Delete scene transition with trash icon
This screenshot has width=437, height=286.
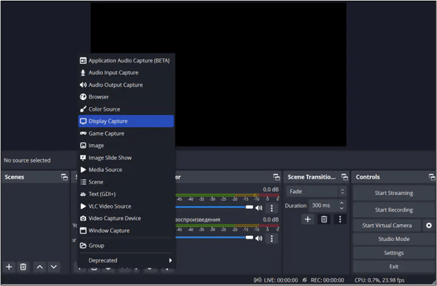324,219
